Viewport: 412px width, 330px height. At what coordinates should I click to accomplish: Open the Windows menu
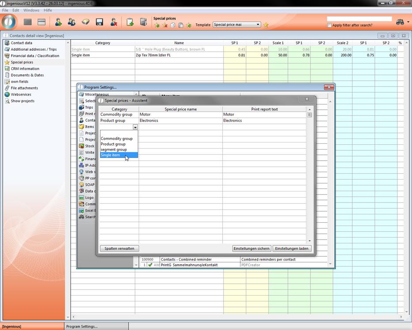pos(31,10)
